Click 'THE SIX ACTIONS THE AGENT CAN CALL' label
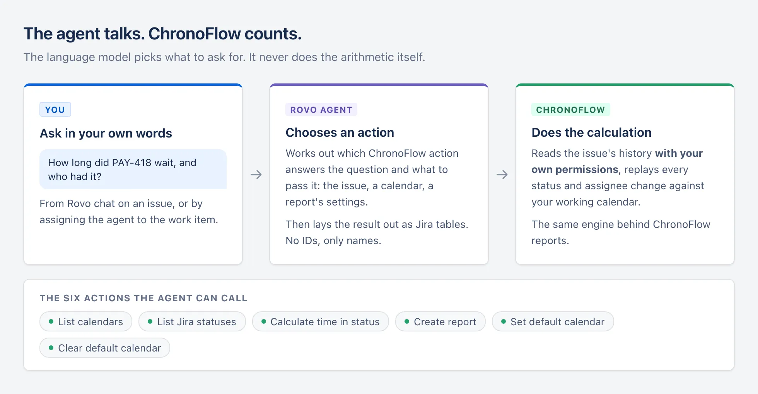This screenshot has height=394, width=758. [x=143, y=298]
